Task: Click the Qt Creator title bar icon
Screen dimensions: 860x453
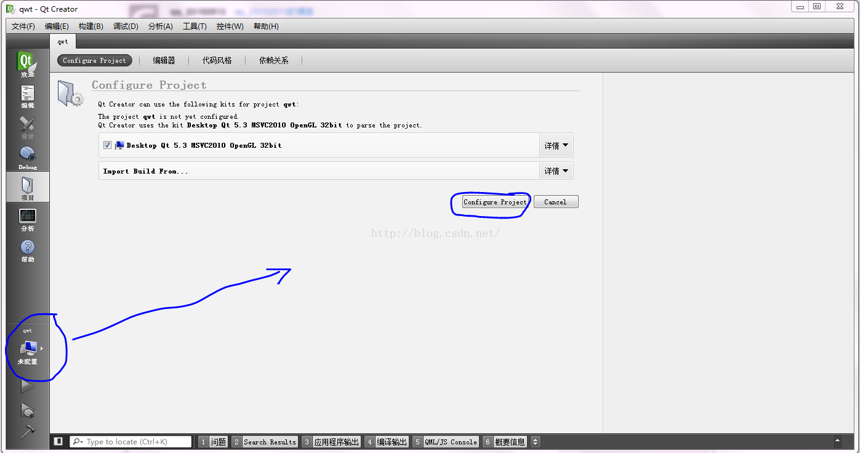Action: point(10,9)
